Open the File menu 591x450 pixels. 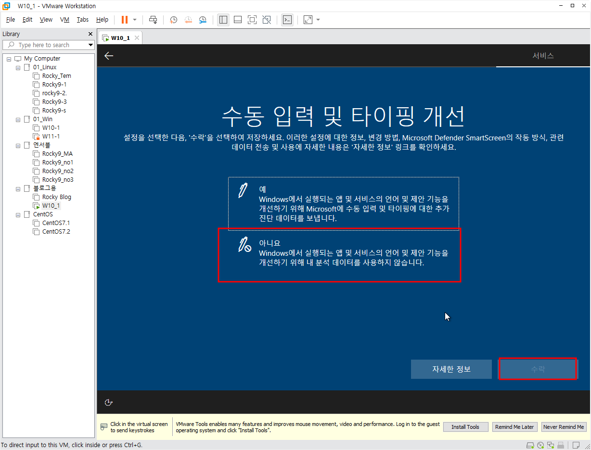(x=11, y=20)
